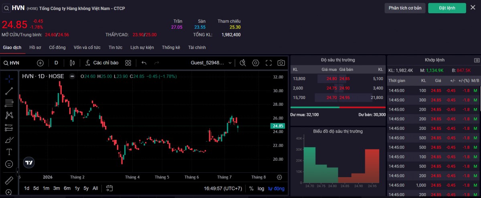Toggle auto scale "tự động"
Screen dimensions: 481x198
coord(276,188)
